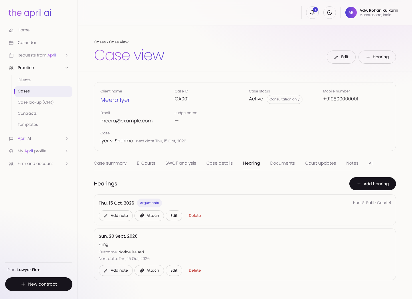Edit the Sun, 20 Sept, 2026 hearing

(x=174, y=270)
